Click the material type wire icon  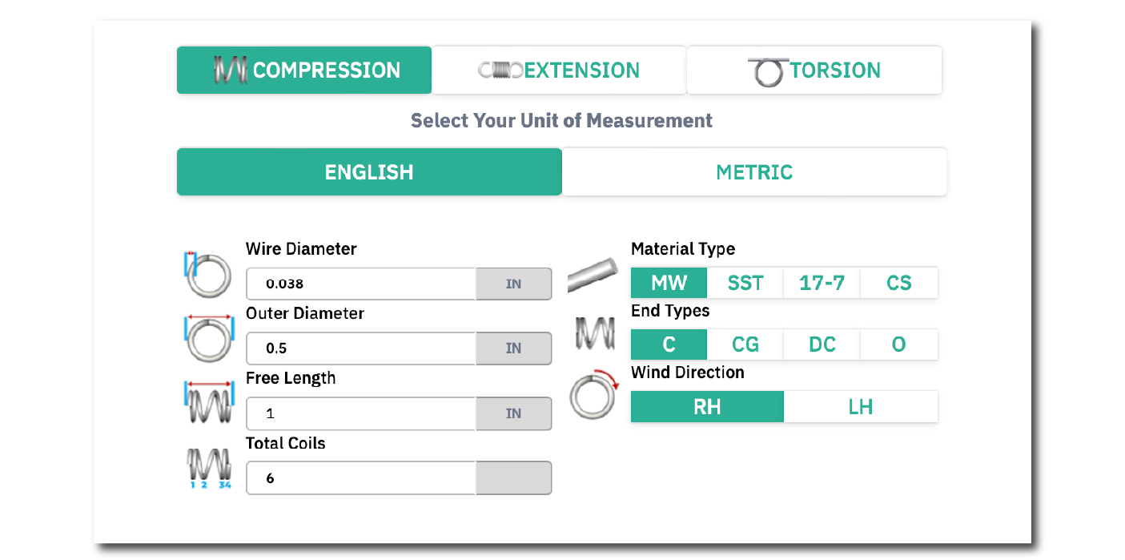(x=593, y=276)
